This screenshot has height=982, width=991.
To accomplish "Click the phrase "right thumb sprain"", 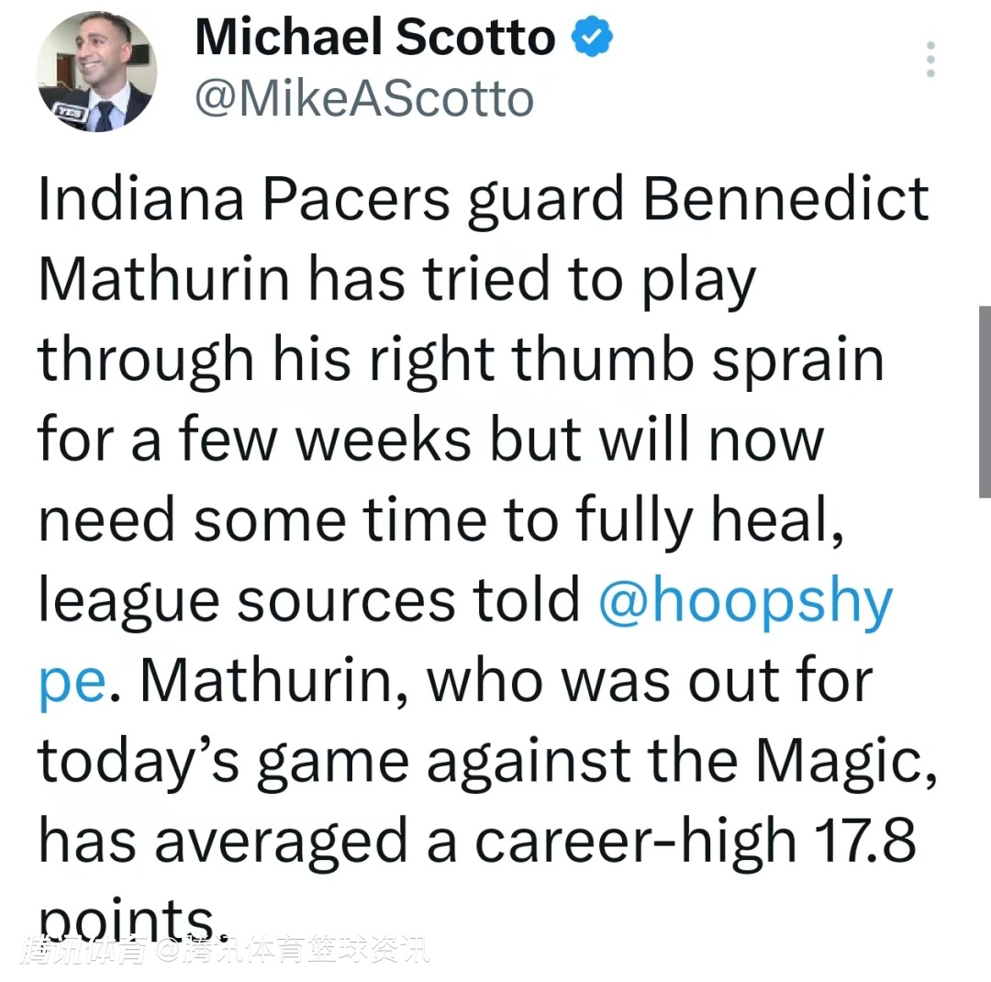I will pyautogui.click(x=626, y=361).
